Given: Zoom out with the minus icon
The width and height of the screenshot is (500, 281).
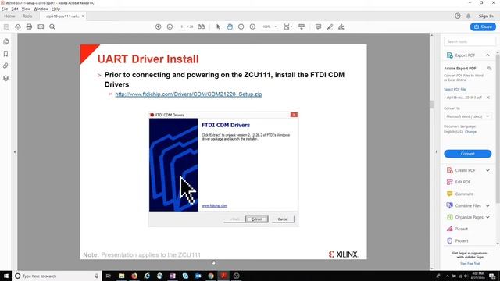Looking at the screenshot, I should [x=241, y=27].
